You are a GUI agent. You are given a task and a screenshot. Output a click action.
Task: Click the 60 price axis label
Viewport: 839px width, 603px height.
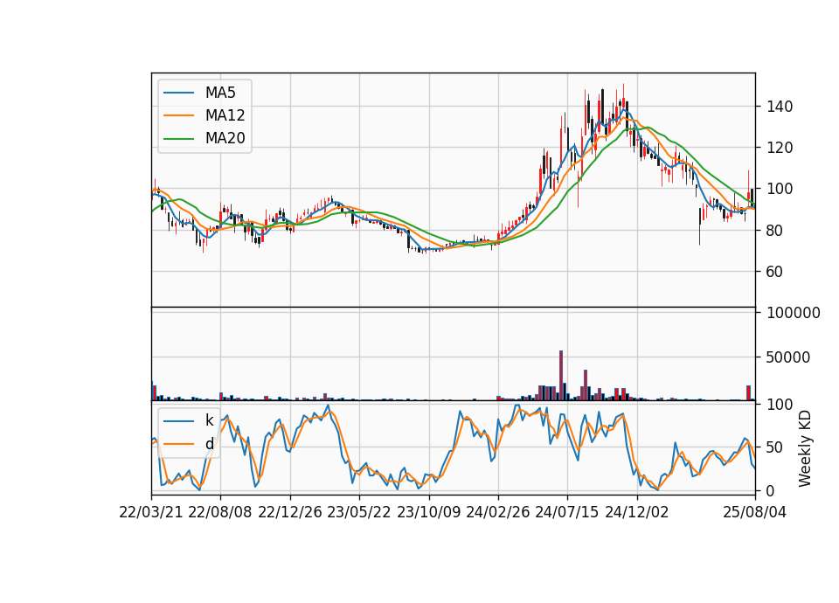[775, 272]
